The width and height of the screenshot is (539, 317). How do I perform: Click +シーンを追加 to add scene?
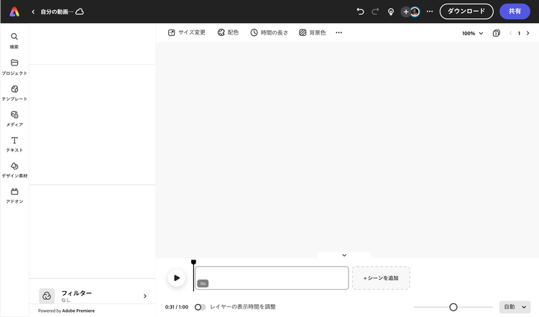(x=381, y=277)
